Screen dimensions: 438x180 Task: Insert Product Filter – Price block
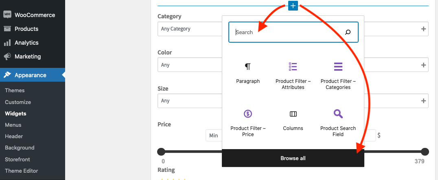248,123
